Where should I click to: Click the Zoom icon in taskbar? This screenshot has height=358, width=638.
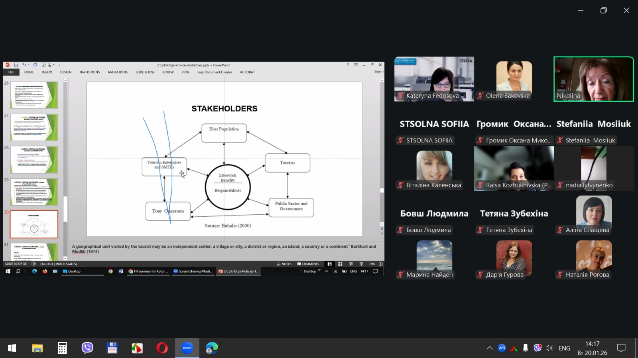(187, 348)
